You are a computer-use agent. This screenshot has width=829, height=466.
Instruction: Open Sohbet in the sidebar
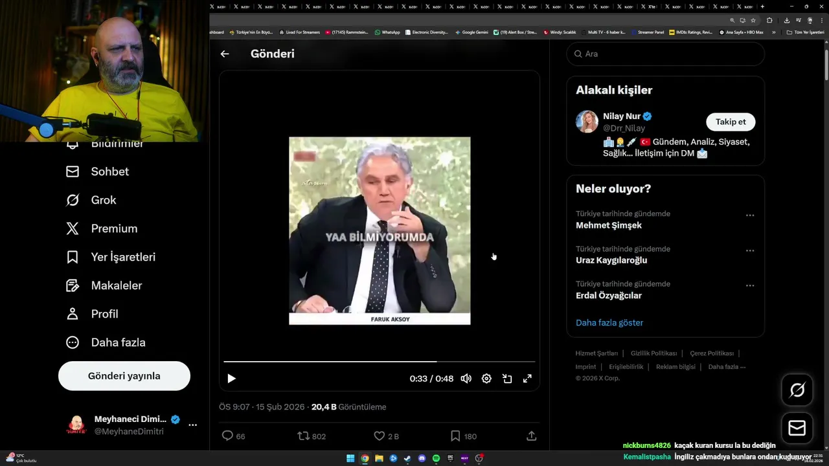pyautogui.click(x=97, y=172)
